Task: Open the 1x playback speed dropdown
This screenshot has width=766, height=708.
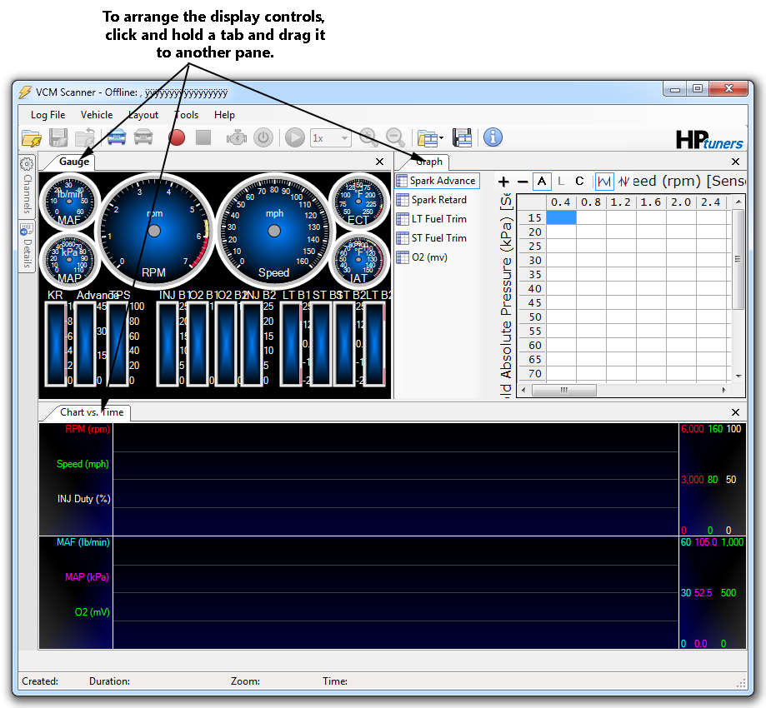Action: click(x=330, y=138)
